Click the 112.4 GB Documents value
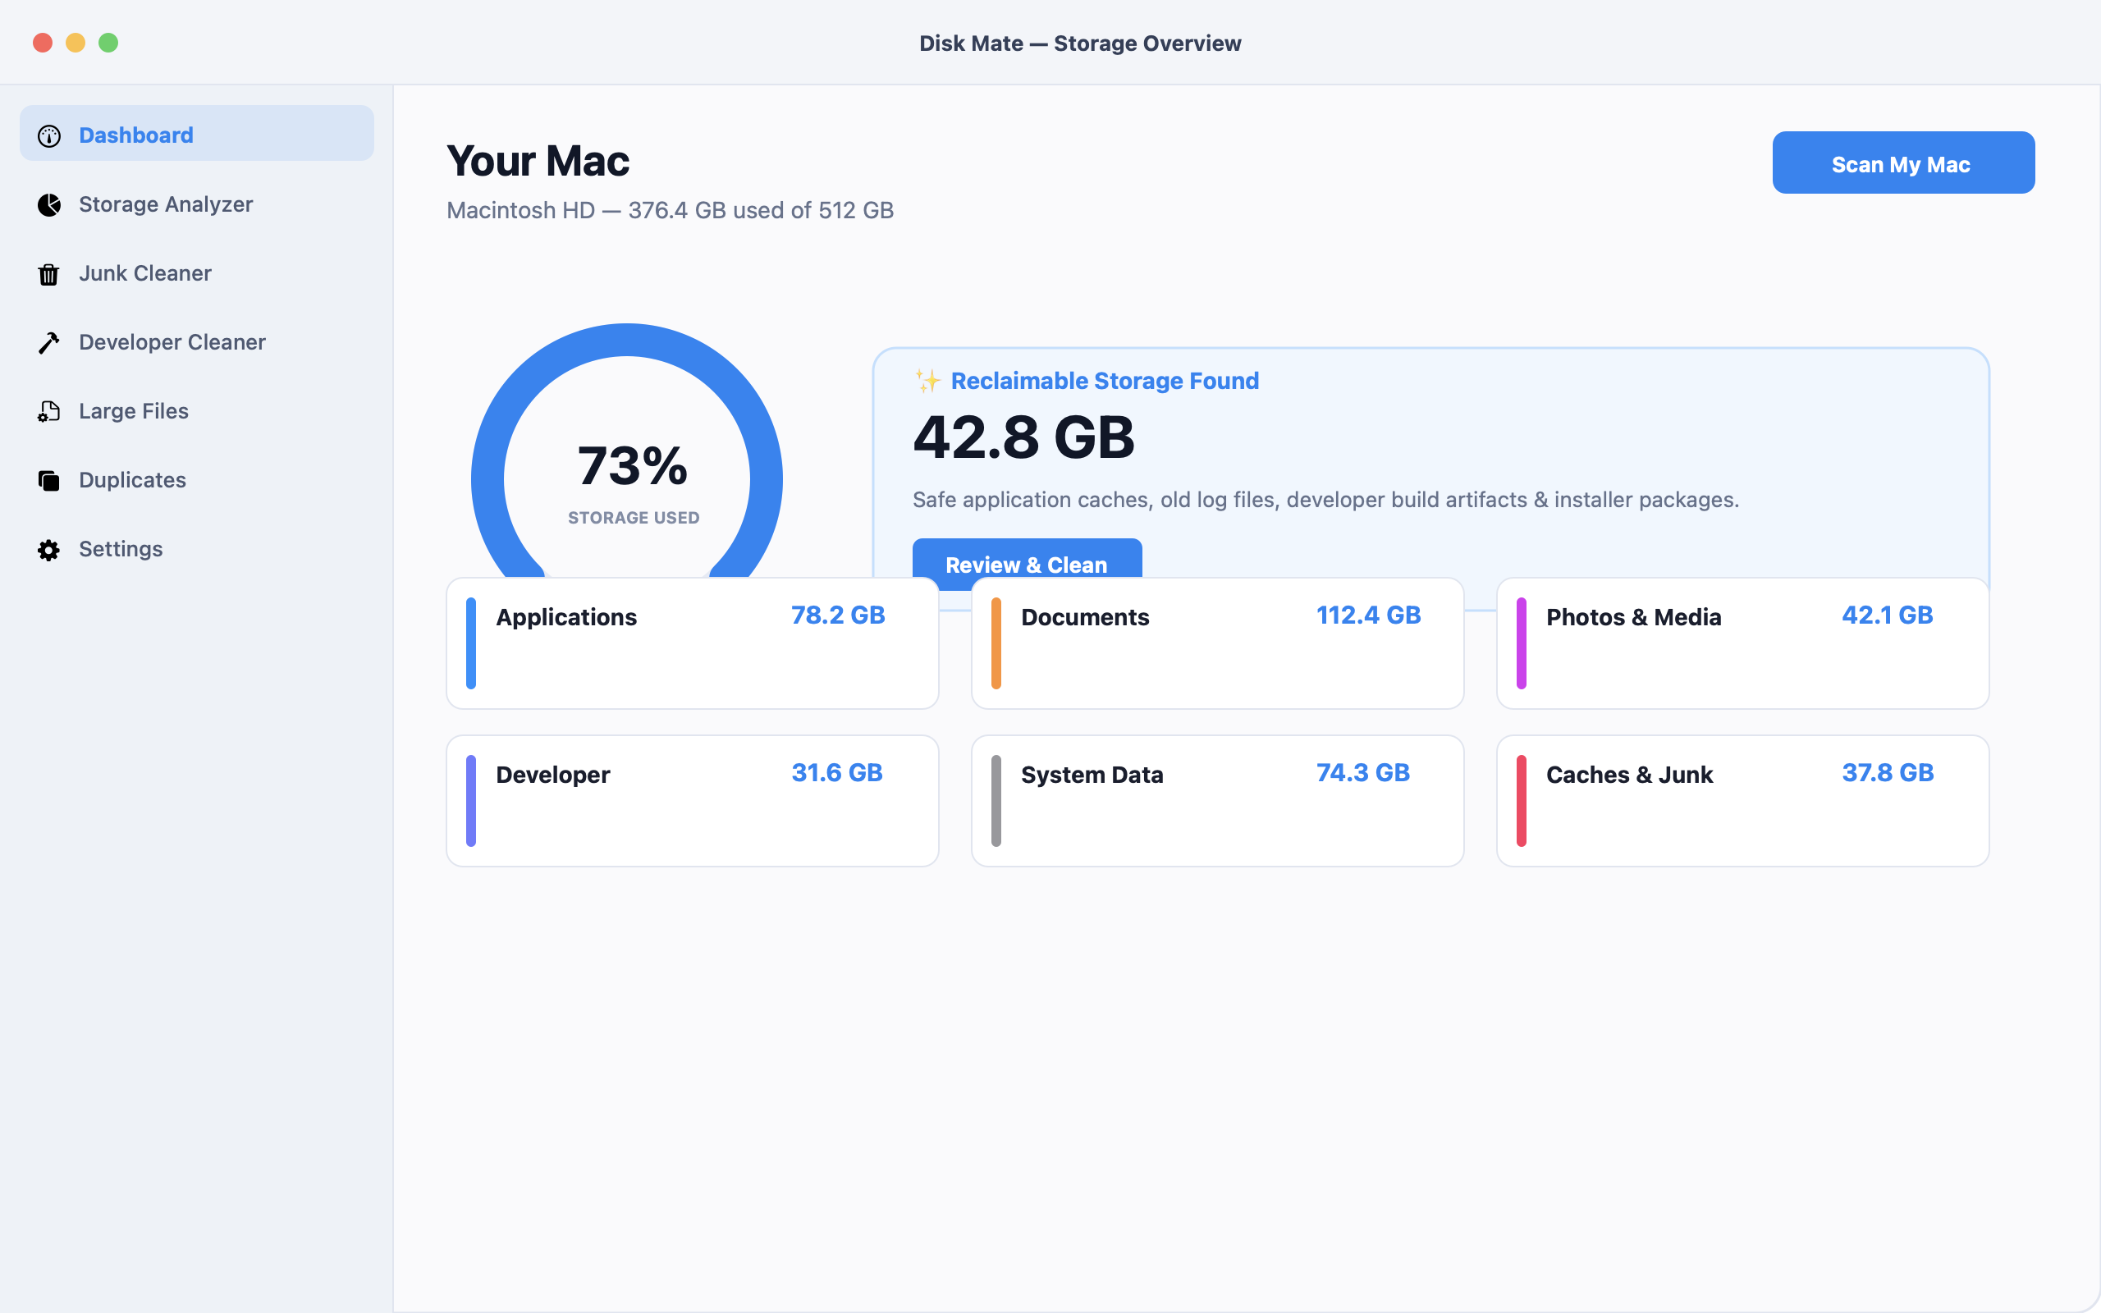 1368,615
